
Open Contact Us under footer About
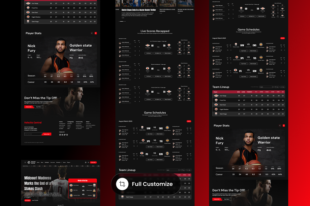pos(88,124)
